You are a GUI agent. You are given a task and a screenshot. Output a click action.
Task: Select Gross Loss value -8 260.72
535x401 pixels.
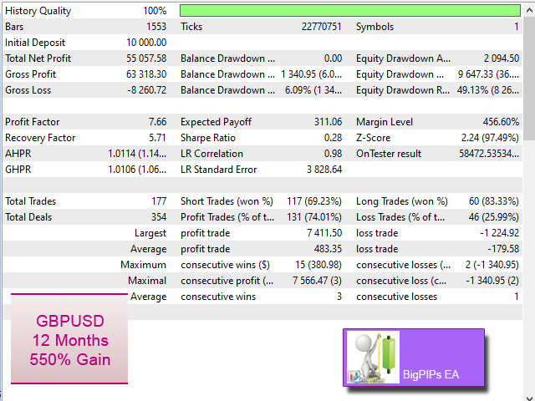pos(147,90)
